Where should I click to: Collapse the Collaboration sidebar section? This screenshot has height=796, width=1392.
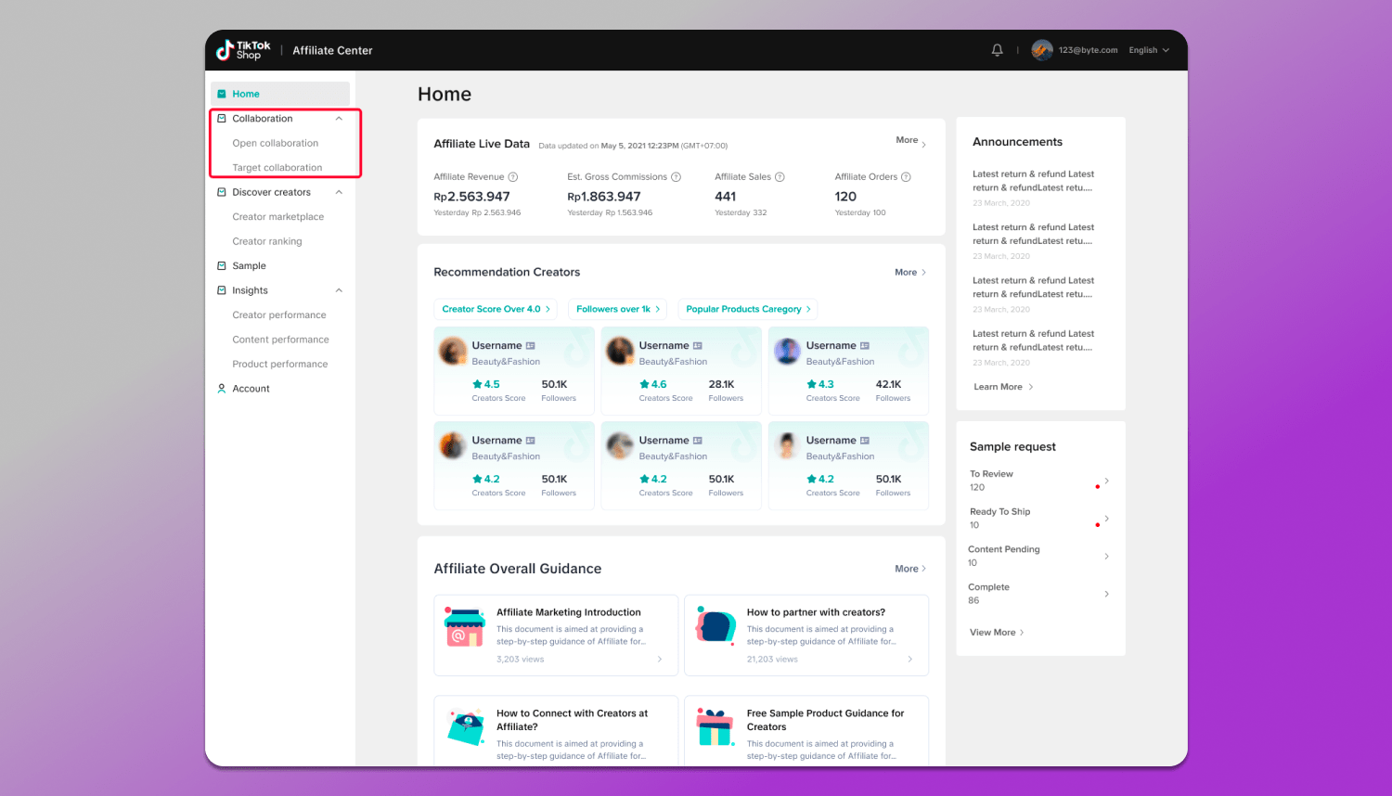click(x=339, y=119)
